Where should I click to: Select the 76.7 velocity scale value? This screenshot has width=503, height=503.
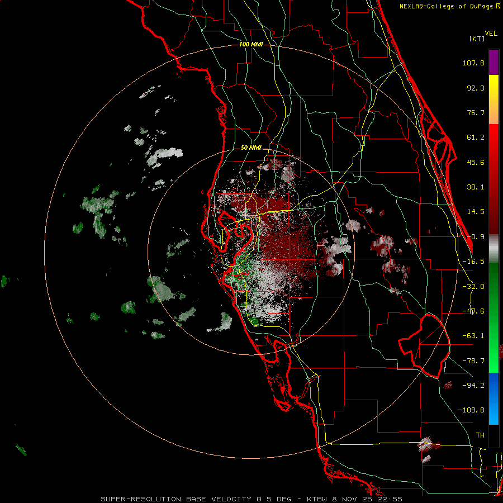point(476,112)
